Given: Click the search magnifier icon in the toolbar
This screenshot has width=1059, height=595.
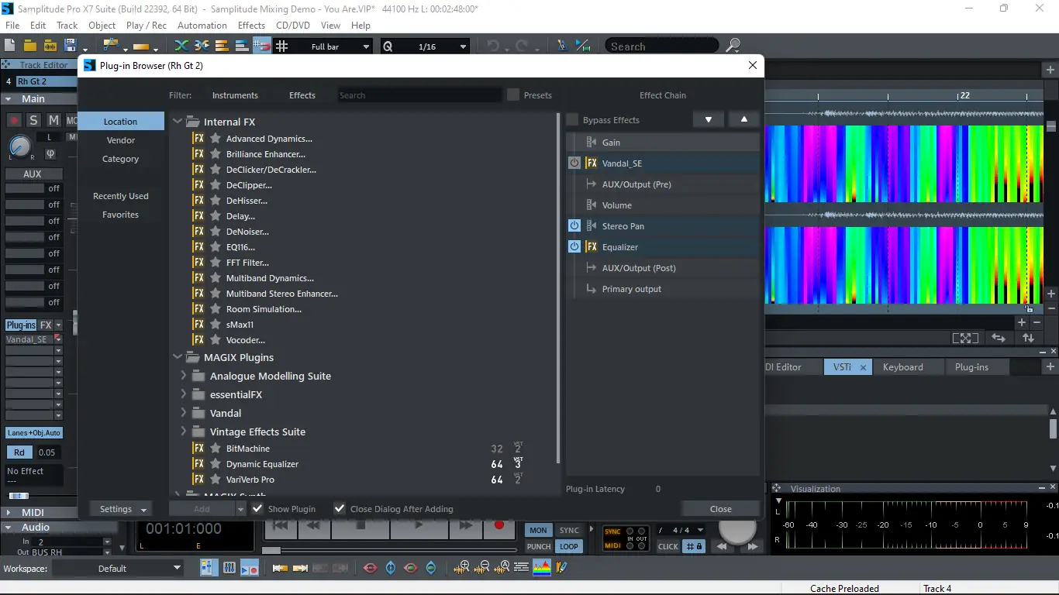Looking at the screenshot, I should (x=733, y=46).
